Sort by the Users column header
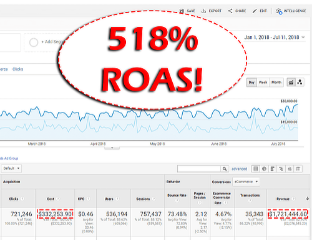The width and height of the screenshot is (312, 240). click(109, 199)
